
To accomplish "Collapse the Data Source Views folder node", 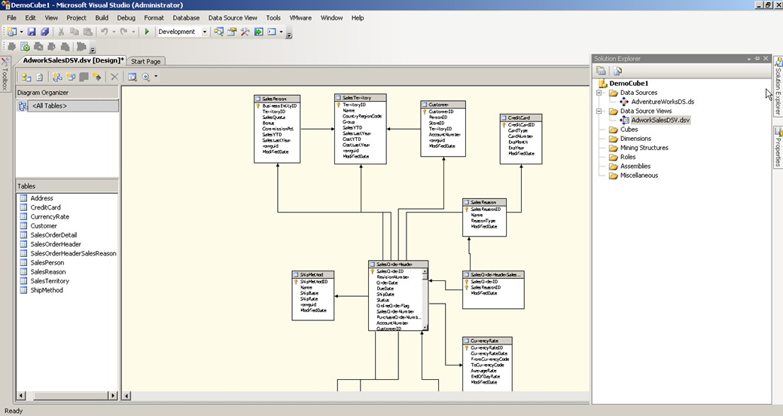I will (599, 111).
